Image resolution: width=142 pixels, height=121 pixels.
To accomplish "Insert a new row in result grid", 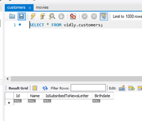I will [x=131, y=88].
